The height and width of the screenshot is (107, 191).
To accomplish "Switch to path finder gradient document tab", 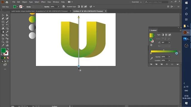I will click(x=40, y=11).
